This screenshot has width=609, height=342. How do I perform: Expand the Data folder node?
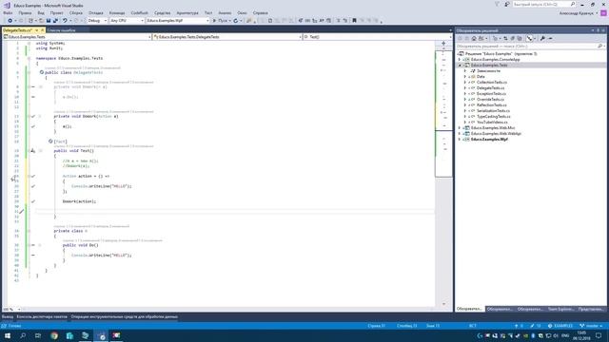(x=465, y=77)
